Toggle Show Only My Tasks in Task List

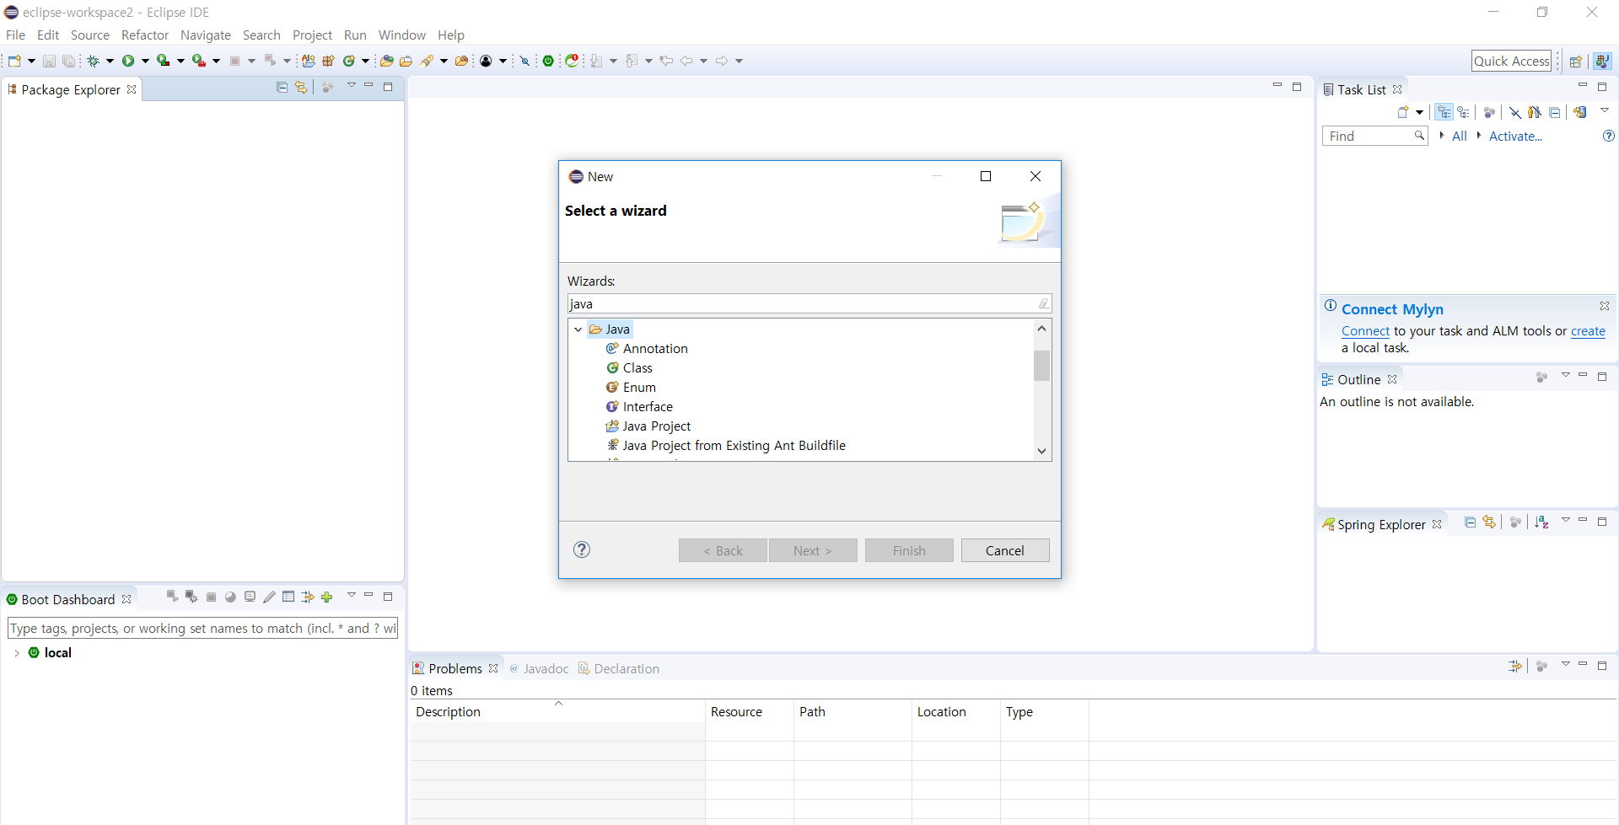(x=1535, y=112)
